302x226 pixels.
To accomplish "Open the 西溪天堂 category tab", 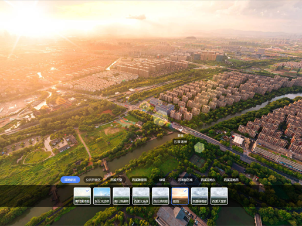I will tap(116, 180).
